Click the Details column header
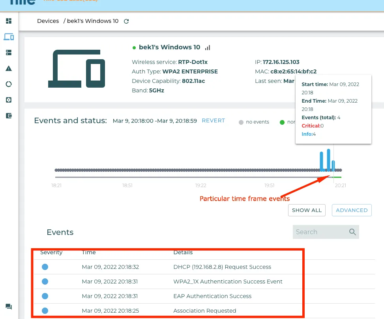Viewport: 384px width, 319px height. pos(183,252)
